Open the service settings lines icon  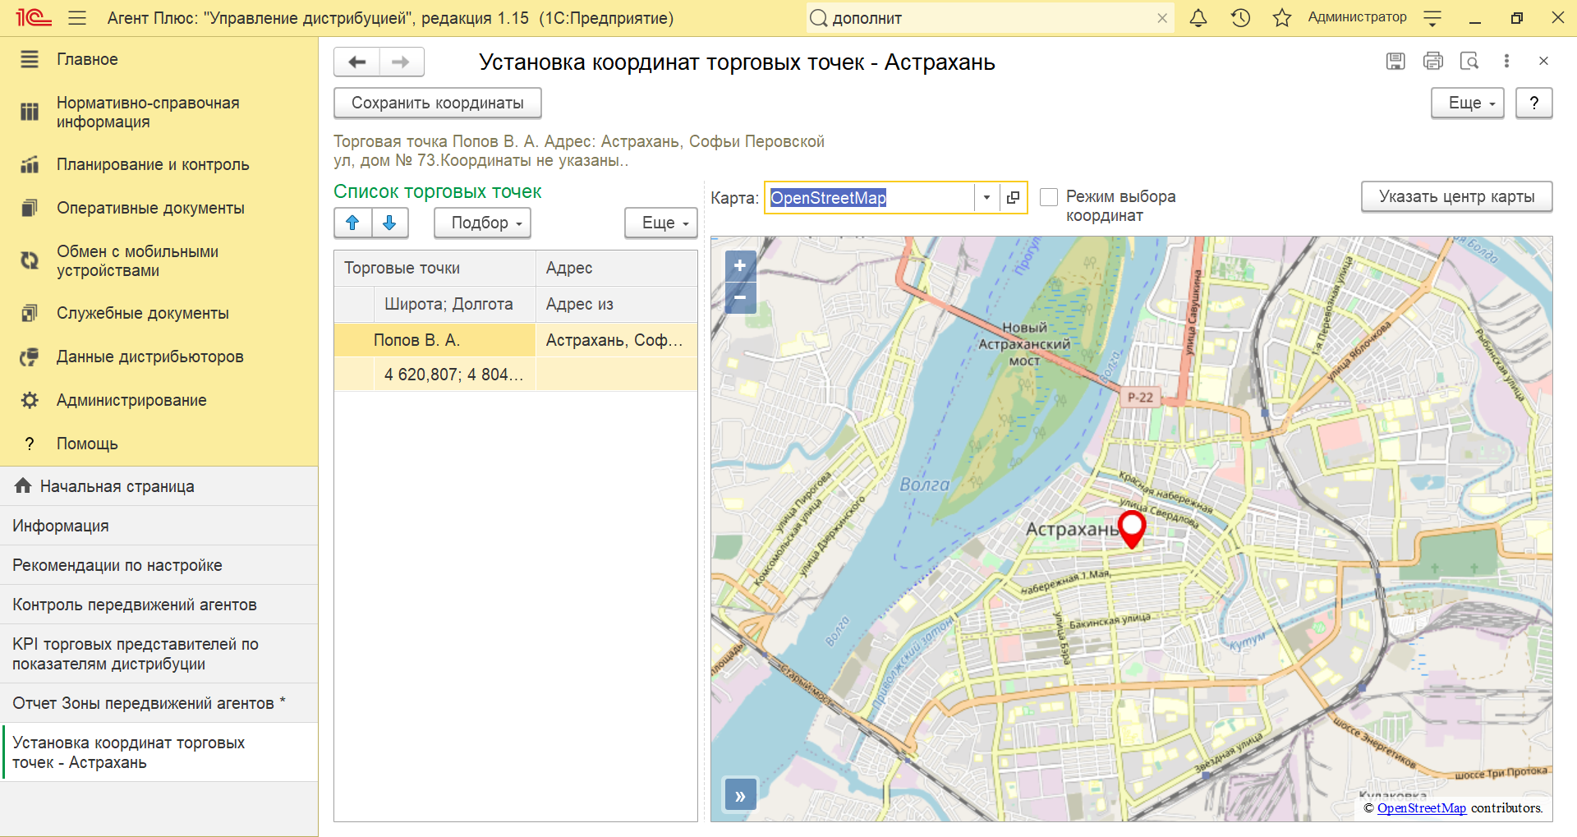coord(1432,18)
